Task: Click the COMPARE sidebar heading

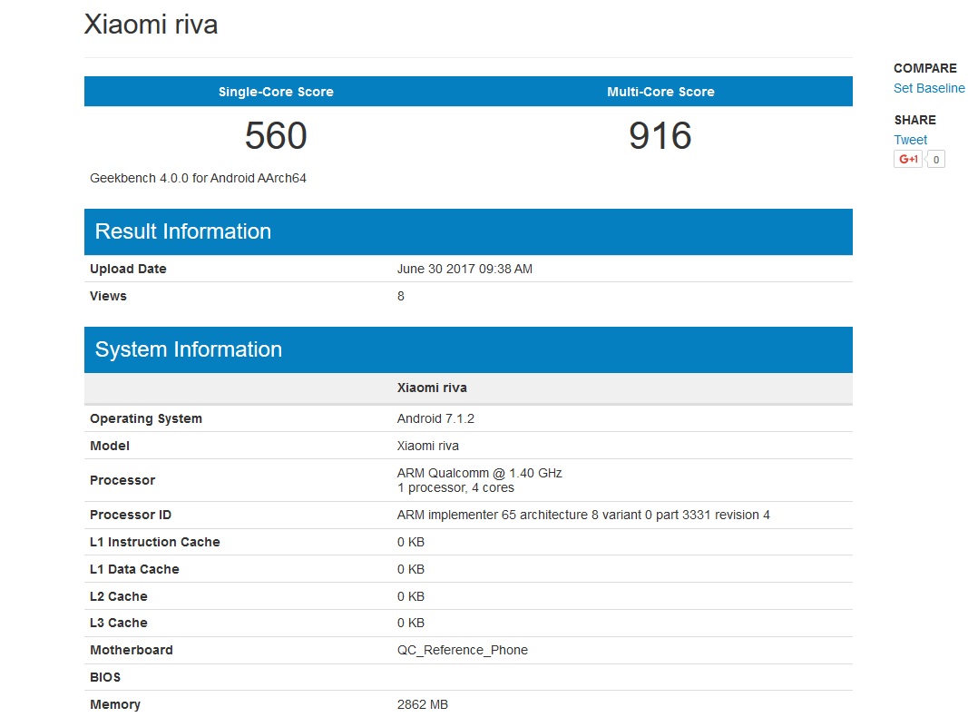Action: [x=924, y=68]
